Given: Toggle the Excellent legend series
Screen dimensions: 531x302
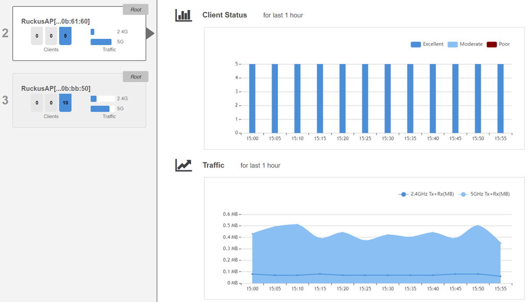Looking at the screenshot, I should click(427, 44).
